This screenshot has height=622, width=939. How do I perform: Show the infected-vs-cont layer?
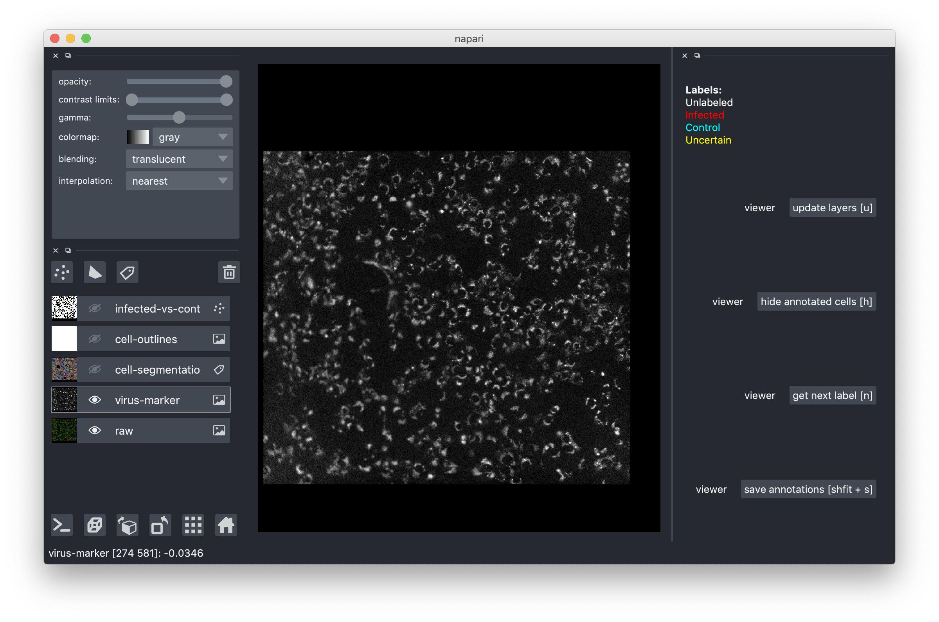point(94,308)
